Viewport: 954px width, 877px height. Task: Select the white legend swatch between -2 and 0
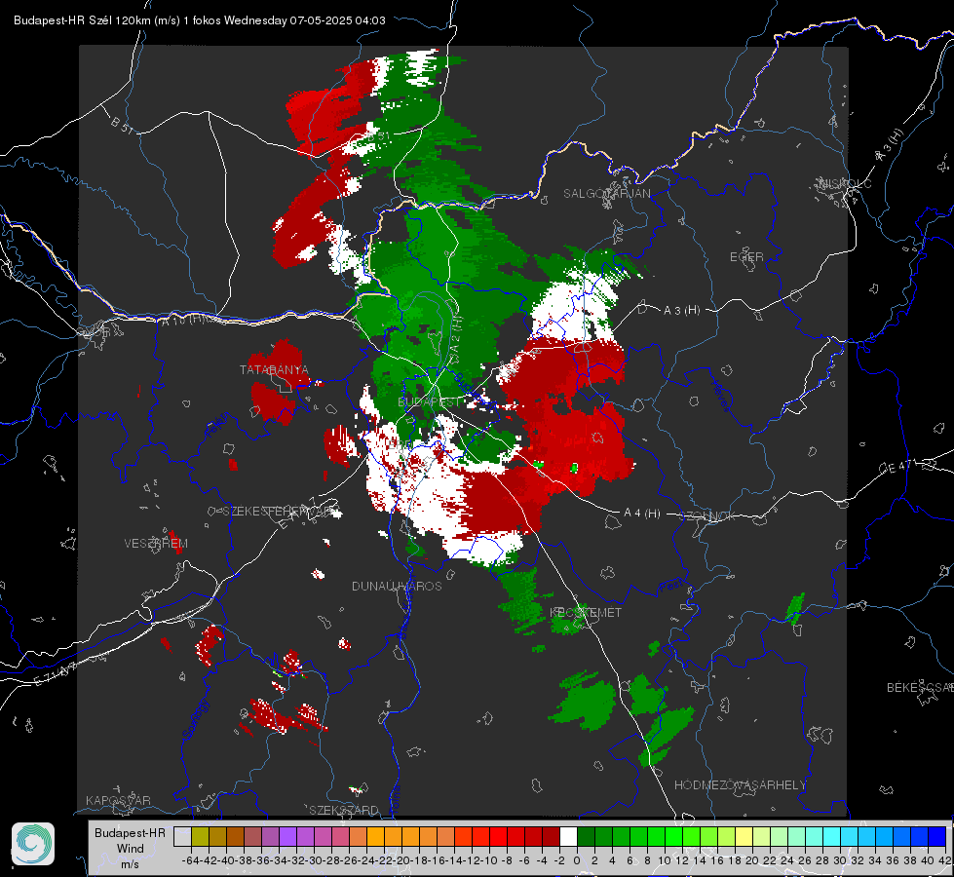(568, 836)
